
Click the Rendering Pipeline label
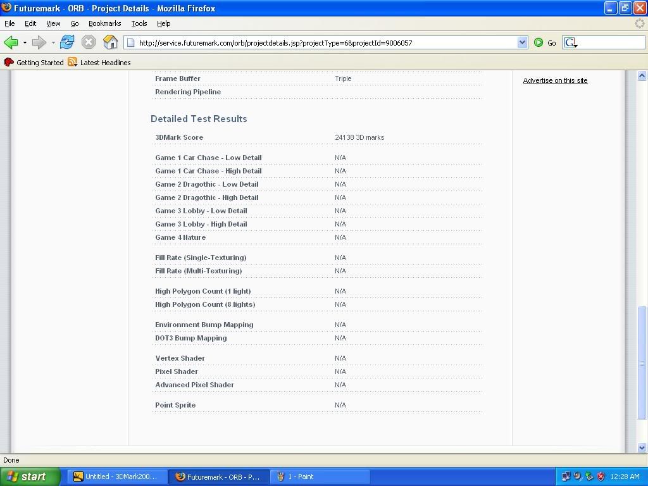click(x=188, y=92)
